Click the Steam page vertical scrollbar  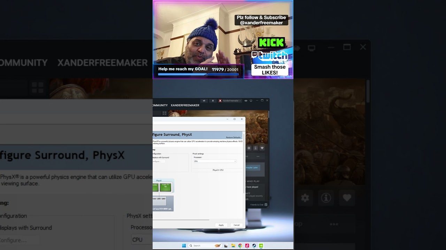pyautogui.click(x=269, y=114)
